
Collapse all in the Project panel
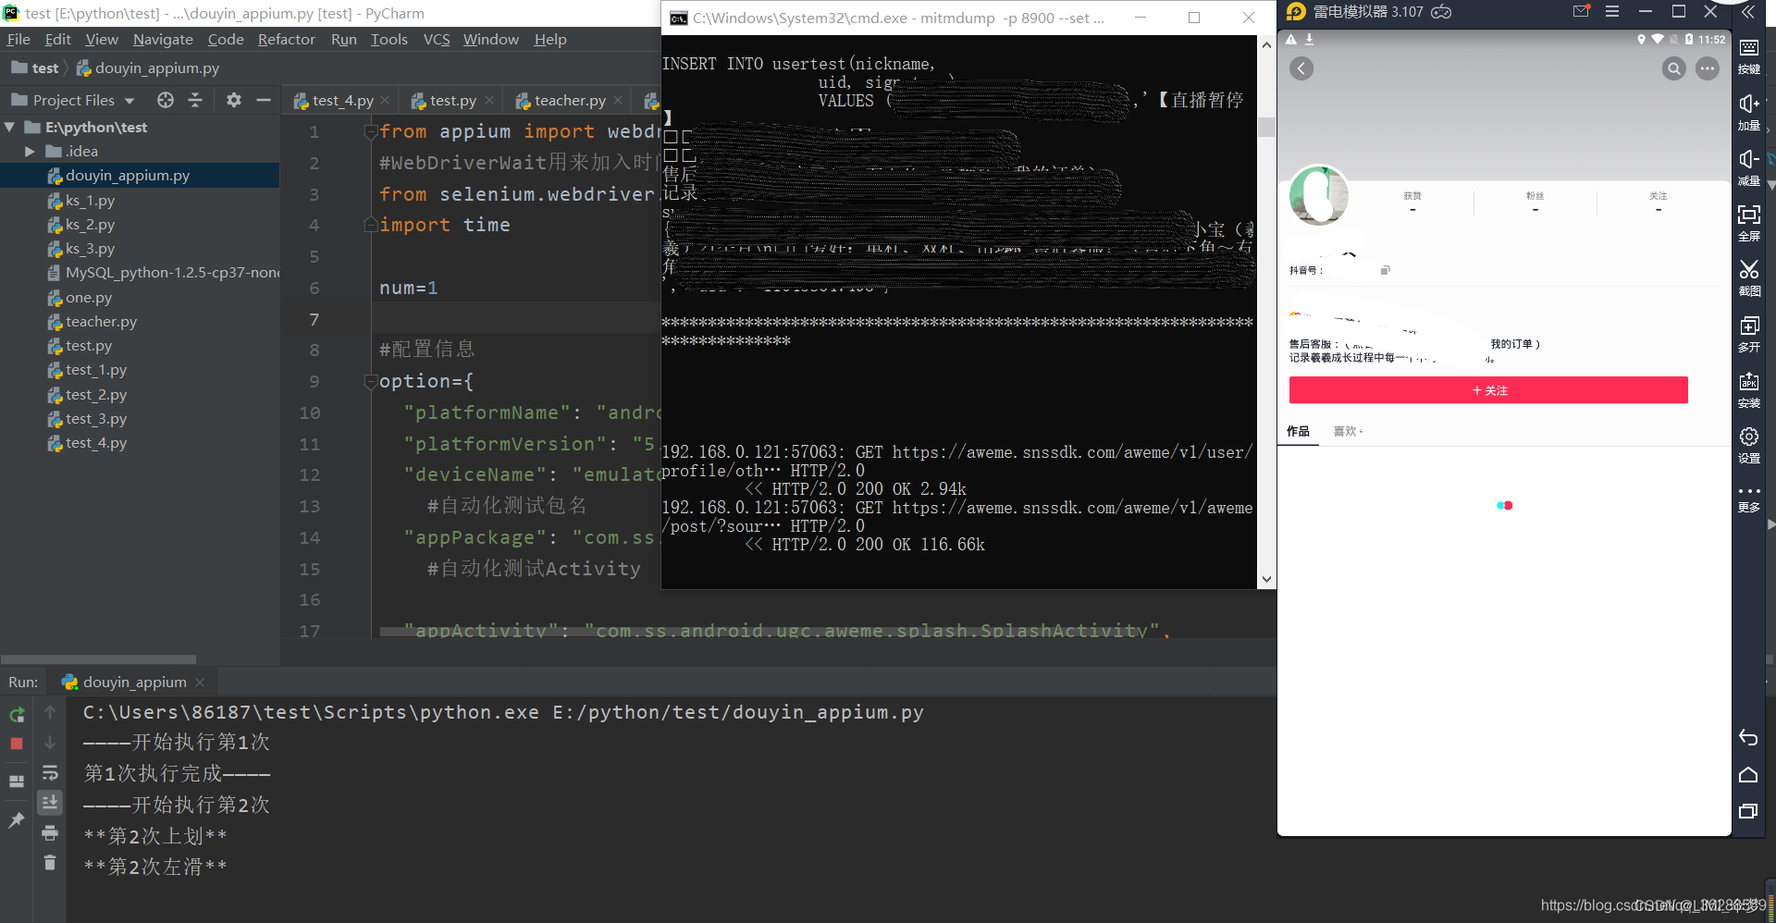click(x=195, y=100)
